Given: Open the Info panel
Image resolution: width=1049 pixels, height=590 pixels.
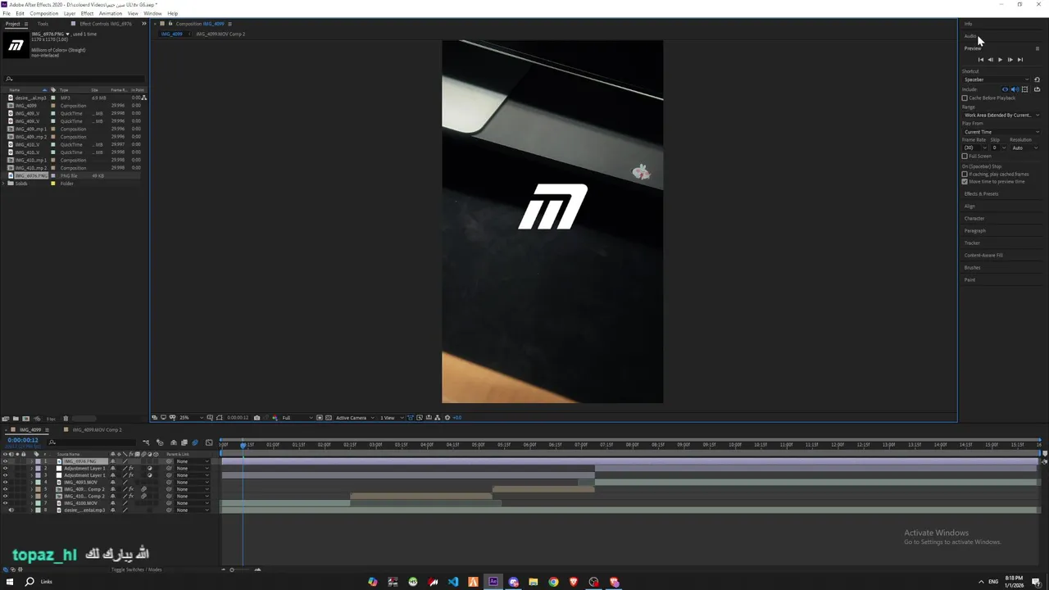Looking at the screenshot, I should (x=968, y=24).
